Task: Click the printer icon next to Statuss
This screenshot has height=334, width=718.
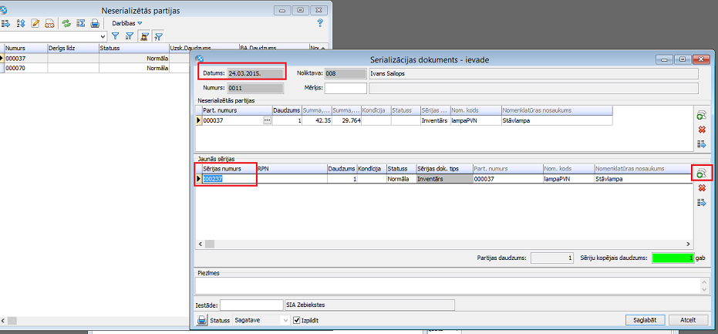Action: [201, 320]
